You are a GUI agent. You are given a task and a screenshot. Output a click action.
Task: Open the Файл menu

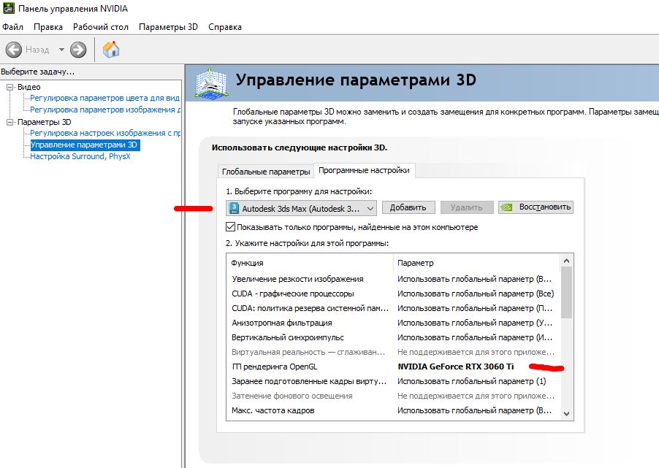click(x=12, y=27)
